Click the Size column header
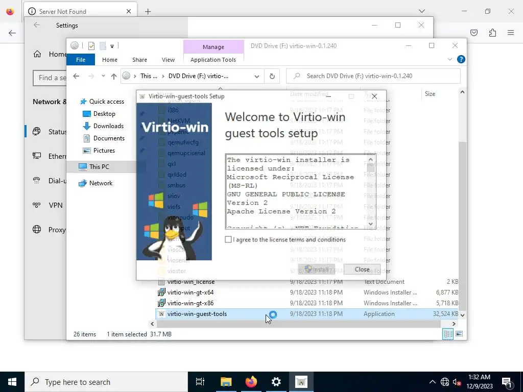This screenshot has width=523, height=392. tap(430, 94)
